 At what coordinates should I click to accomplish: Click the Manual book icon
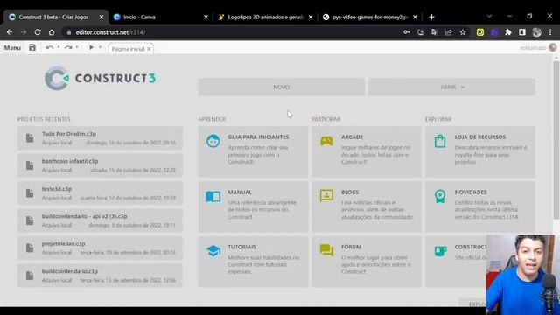pos(213,196)
